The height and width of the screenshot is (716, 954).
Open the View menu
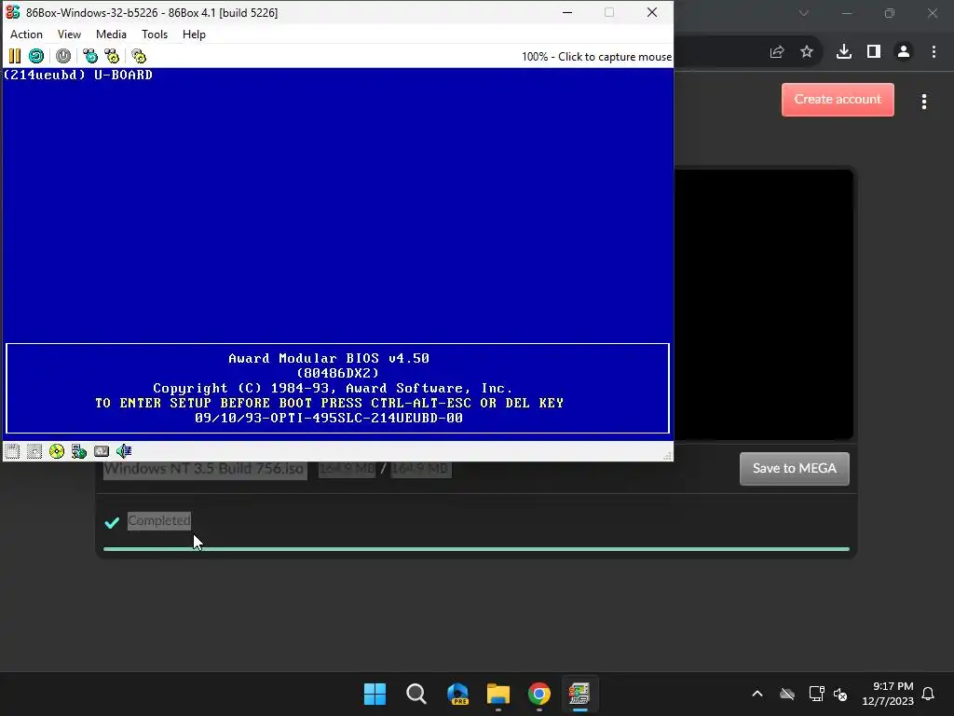click(x=69, y=34)
